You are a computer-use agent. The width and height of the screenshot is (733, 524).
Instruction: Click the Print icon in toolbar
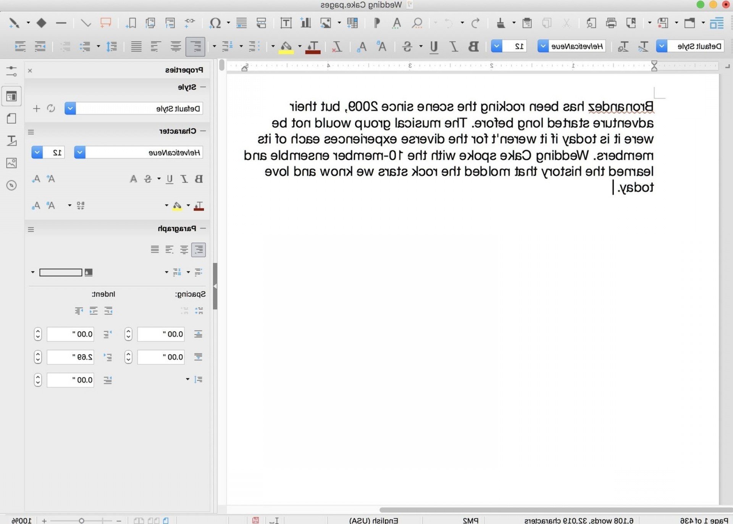[611, 23]
